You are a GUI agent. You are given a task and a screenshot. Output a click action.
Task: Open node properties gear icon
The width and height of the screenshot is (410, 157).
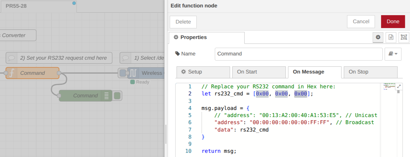[378, 37]
